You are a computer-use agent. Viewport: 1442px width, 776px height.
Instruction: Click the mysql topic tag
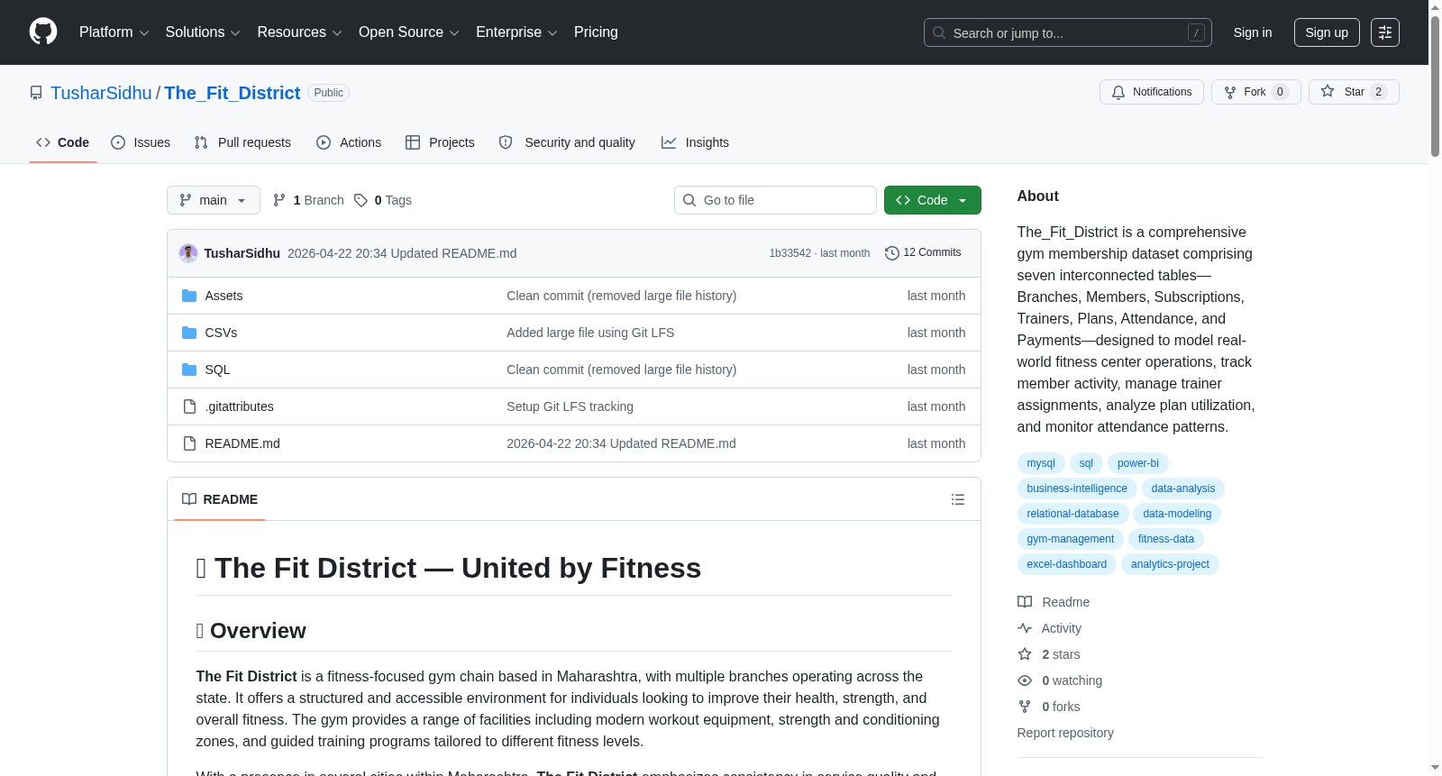1041,463
